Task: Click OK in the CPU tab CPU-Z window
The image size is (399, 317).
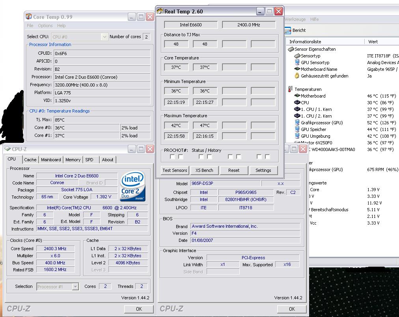Action: [x=139, y=309]
